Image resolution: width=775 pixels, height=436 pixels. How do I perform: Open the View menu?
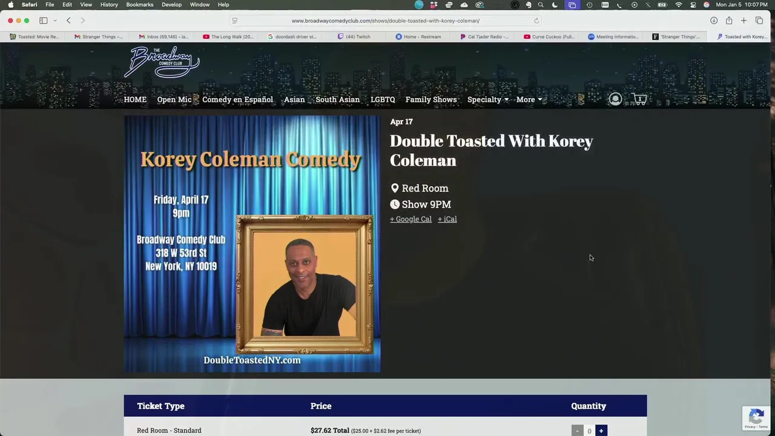[x=86, y=5]
